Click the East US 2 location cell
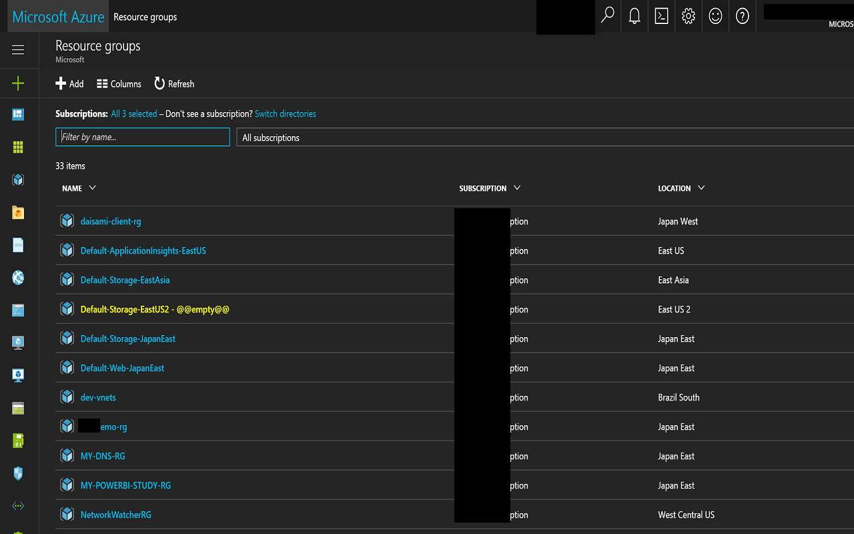 (x=675, y=310)
